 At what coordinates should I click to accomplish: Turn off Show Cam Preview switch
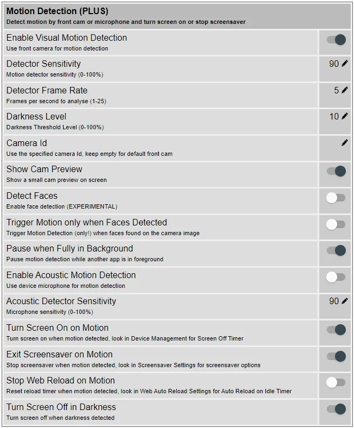pos(336,172)
